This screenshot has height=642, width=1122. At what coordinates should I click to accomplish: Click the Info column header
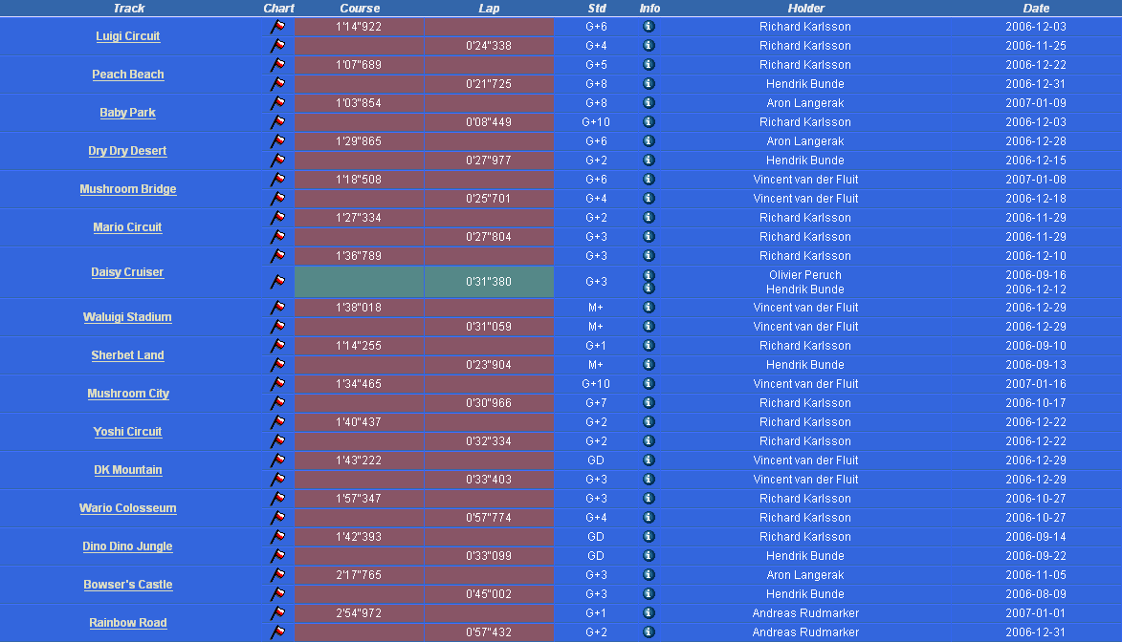pos(649,9)
